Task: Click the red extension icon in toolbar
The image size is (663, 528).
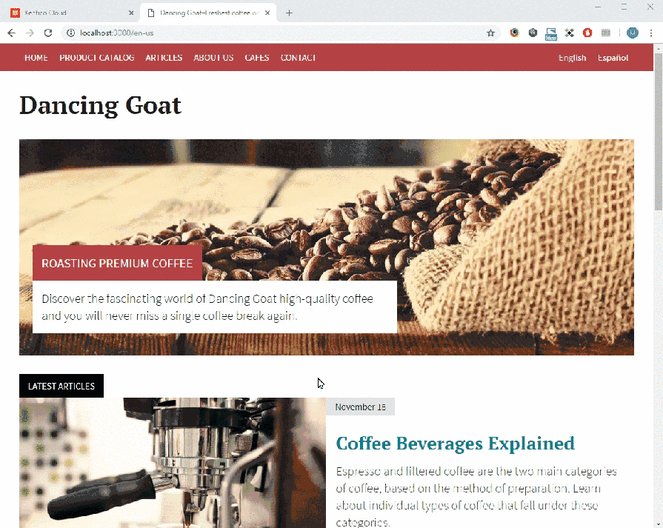Action: 587,33
